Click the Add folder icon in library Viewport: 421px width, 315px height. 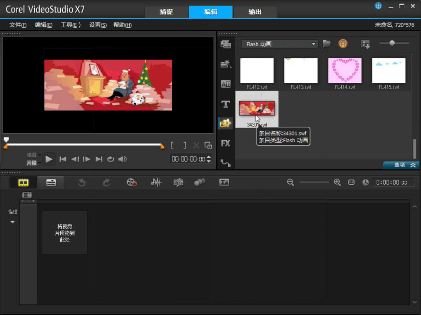point(327,44)
